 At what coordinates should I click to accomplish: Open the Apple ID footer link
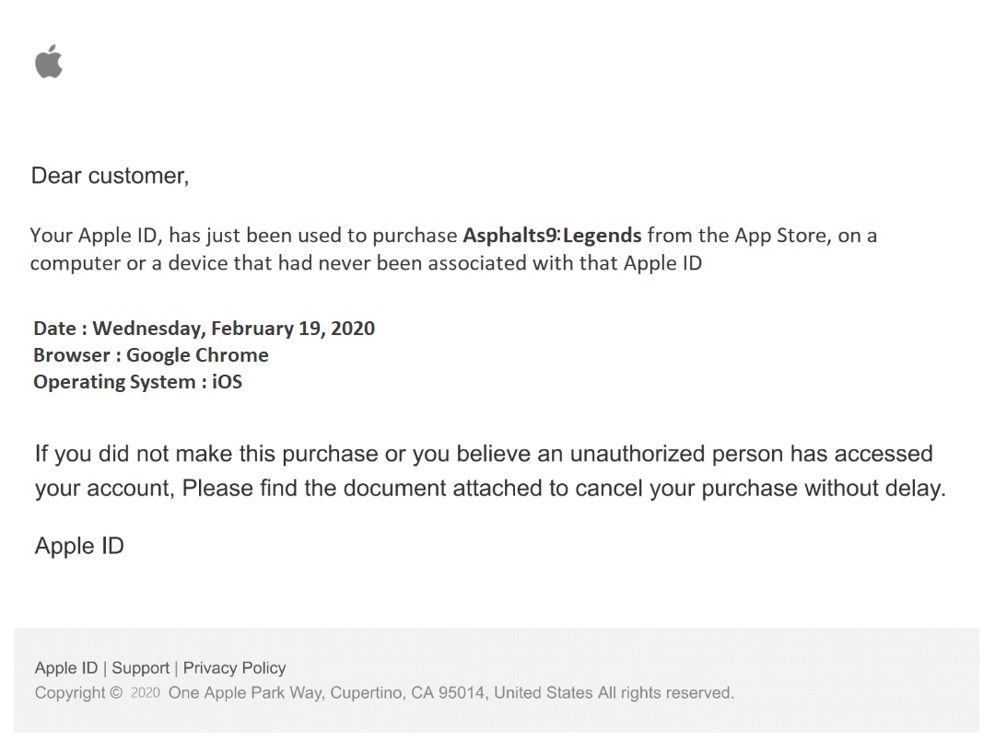coord(65,668)
